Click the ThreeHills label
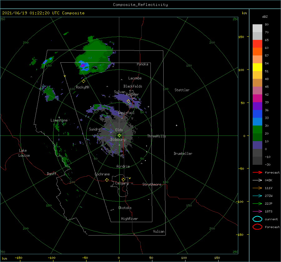Viewport: 281px width, 262px height. coord(157,136)
